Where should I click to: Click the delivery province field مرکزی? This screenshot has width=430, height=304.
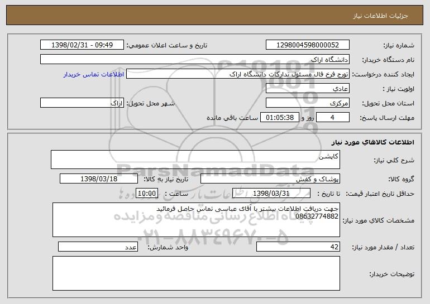[307, 103]
